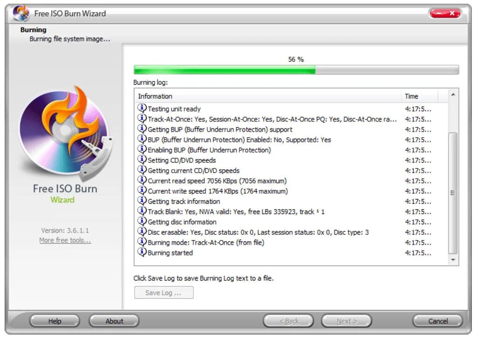This screenshot has height=341, width=477.
Task: Cancel the burning process
Action: 437,321
